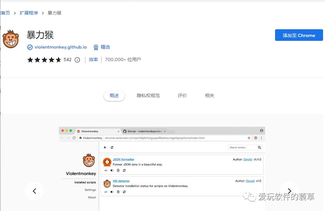Toggle the enable switch for JSON formatter
Image resolution: width=325 pixels, height=211 pixels.
click(111, 170)
